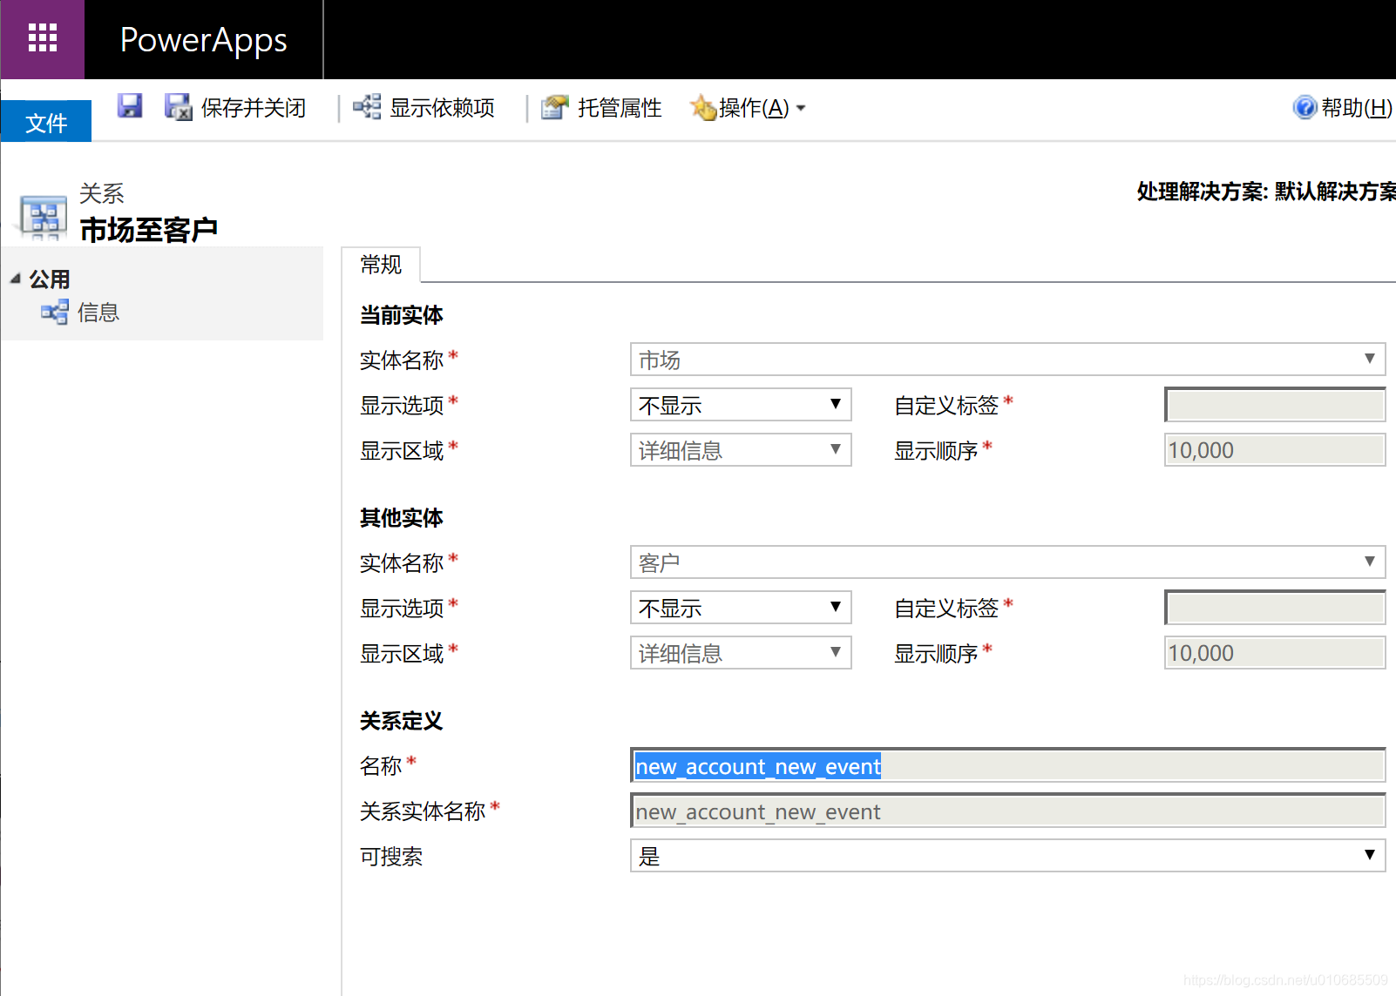Open current entity 实体名称 市场 dropdown
The height and width of the screenshot is (996, 1396).
click(1007, 360)
